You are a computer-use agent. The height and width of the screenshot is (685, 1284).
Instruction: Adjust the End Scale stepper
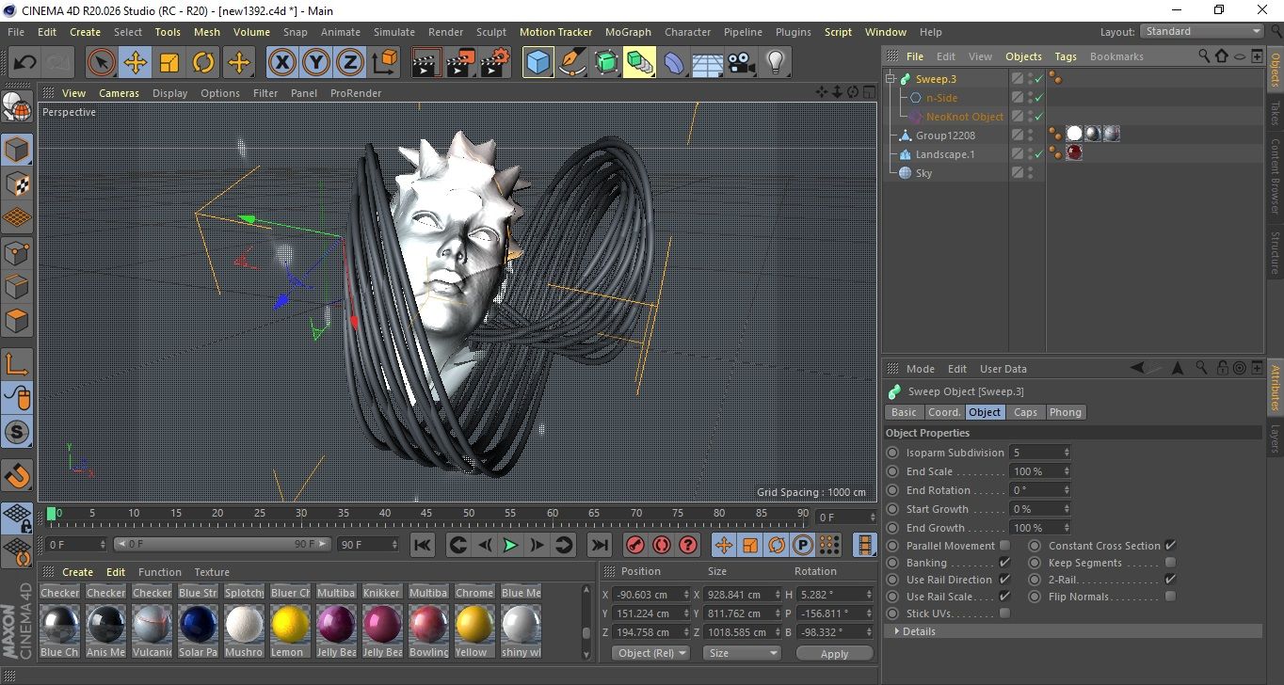tap(1067, 471)
